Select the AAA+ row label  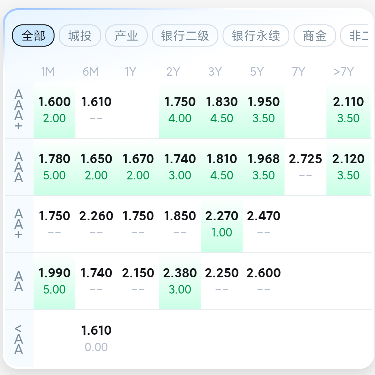19,110
